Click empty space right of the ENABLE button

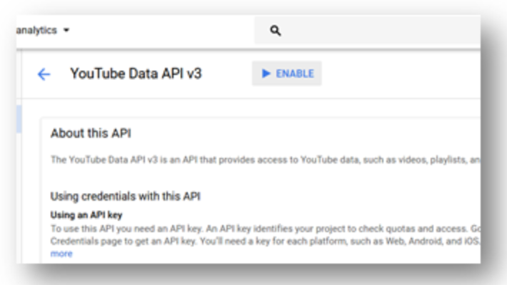coord(401,74)
